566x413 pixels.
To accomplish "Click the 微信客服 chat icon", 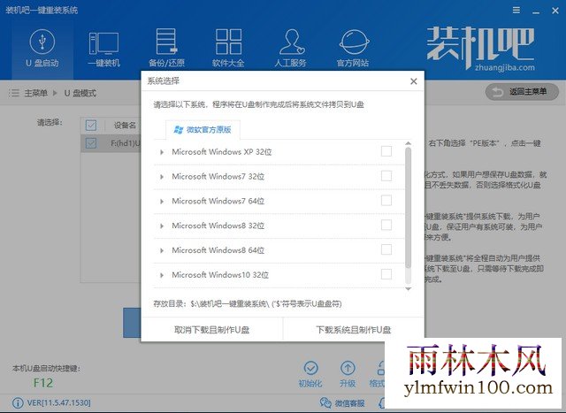I will click(x=325, y=402).
